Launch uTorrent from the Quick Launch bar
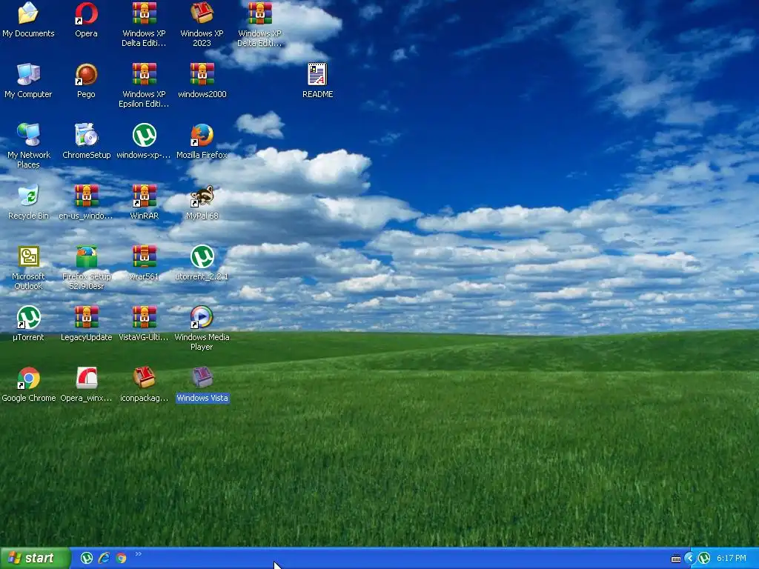This screenshot has height=569, width=759. pos(87,559)
